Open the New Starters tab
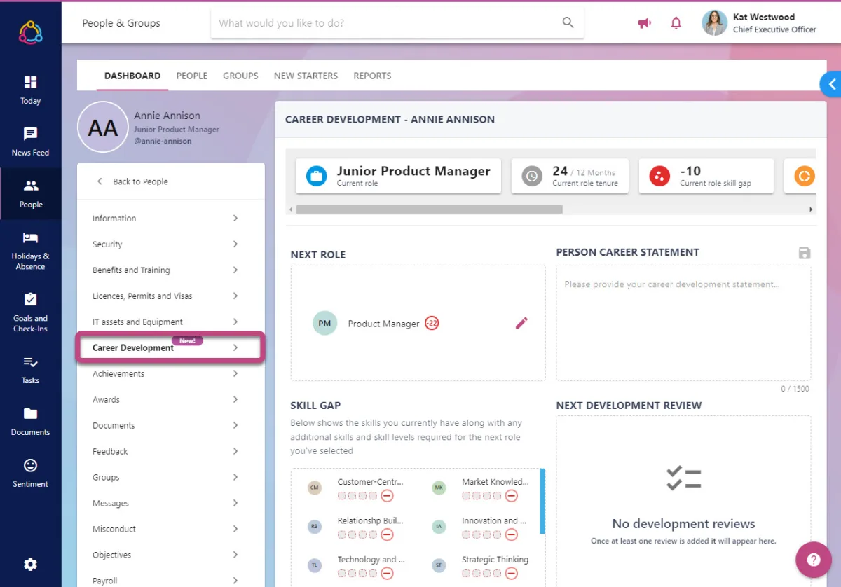 click(x=306, y=76)
